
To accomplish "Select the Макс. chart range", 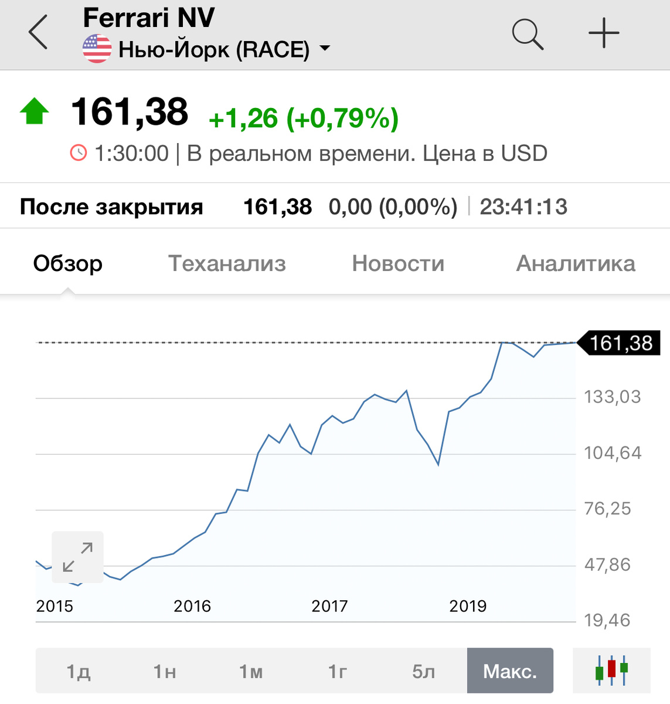I will pos(510,671).
